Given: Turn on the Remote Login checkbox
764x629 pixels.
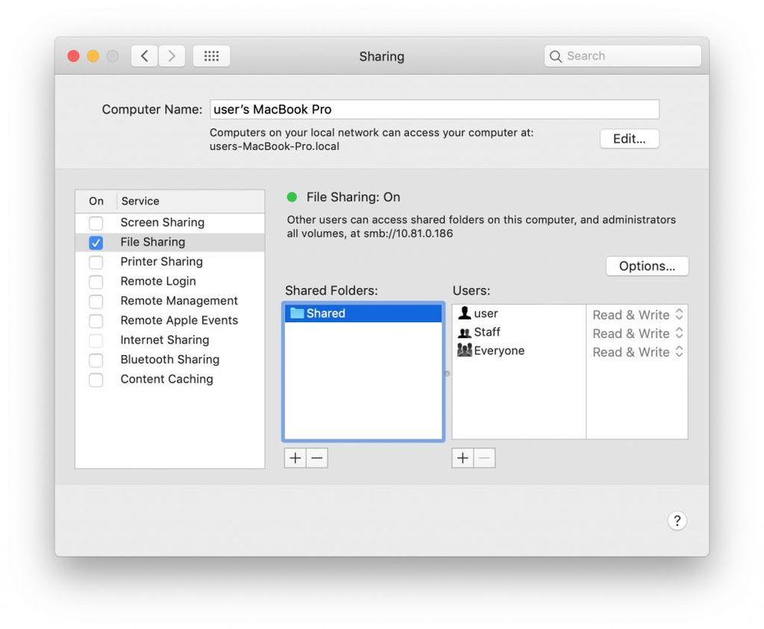Looking at the screenshot, I should [96, 282].
